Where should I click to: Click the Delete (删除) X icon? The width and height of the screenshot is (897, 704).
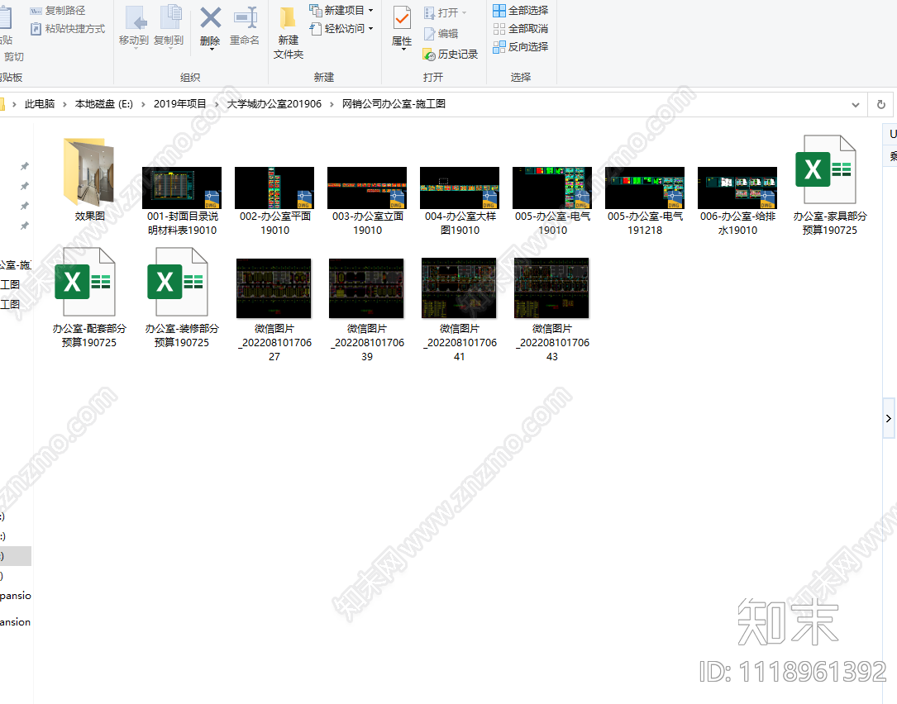pos(210,17)
